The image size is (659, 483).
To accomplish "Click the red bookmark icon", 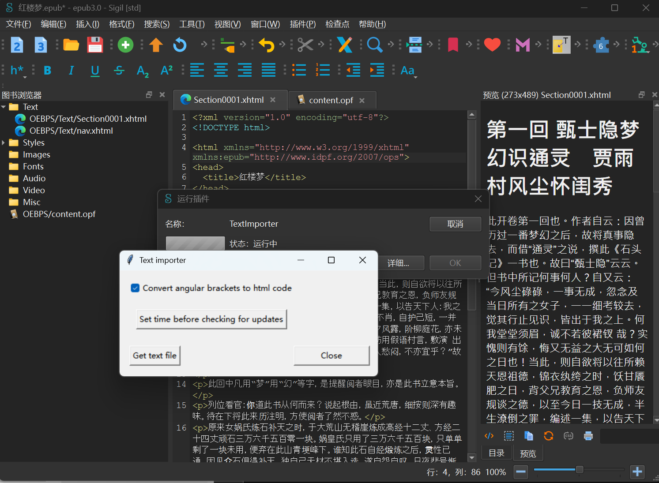I will tap(453, 45).
